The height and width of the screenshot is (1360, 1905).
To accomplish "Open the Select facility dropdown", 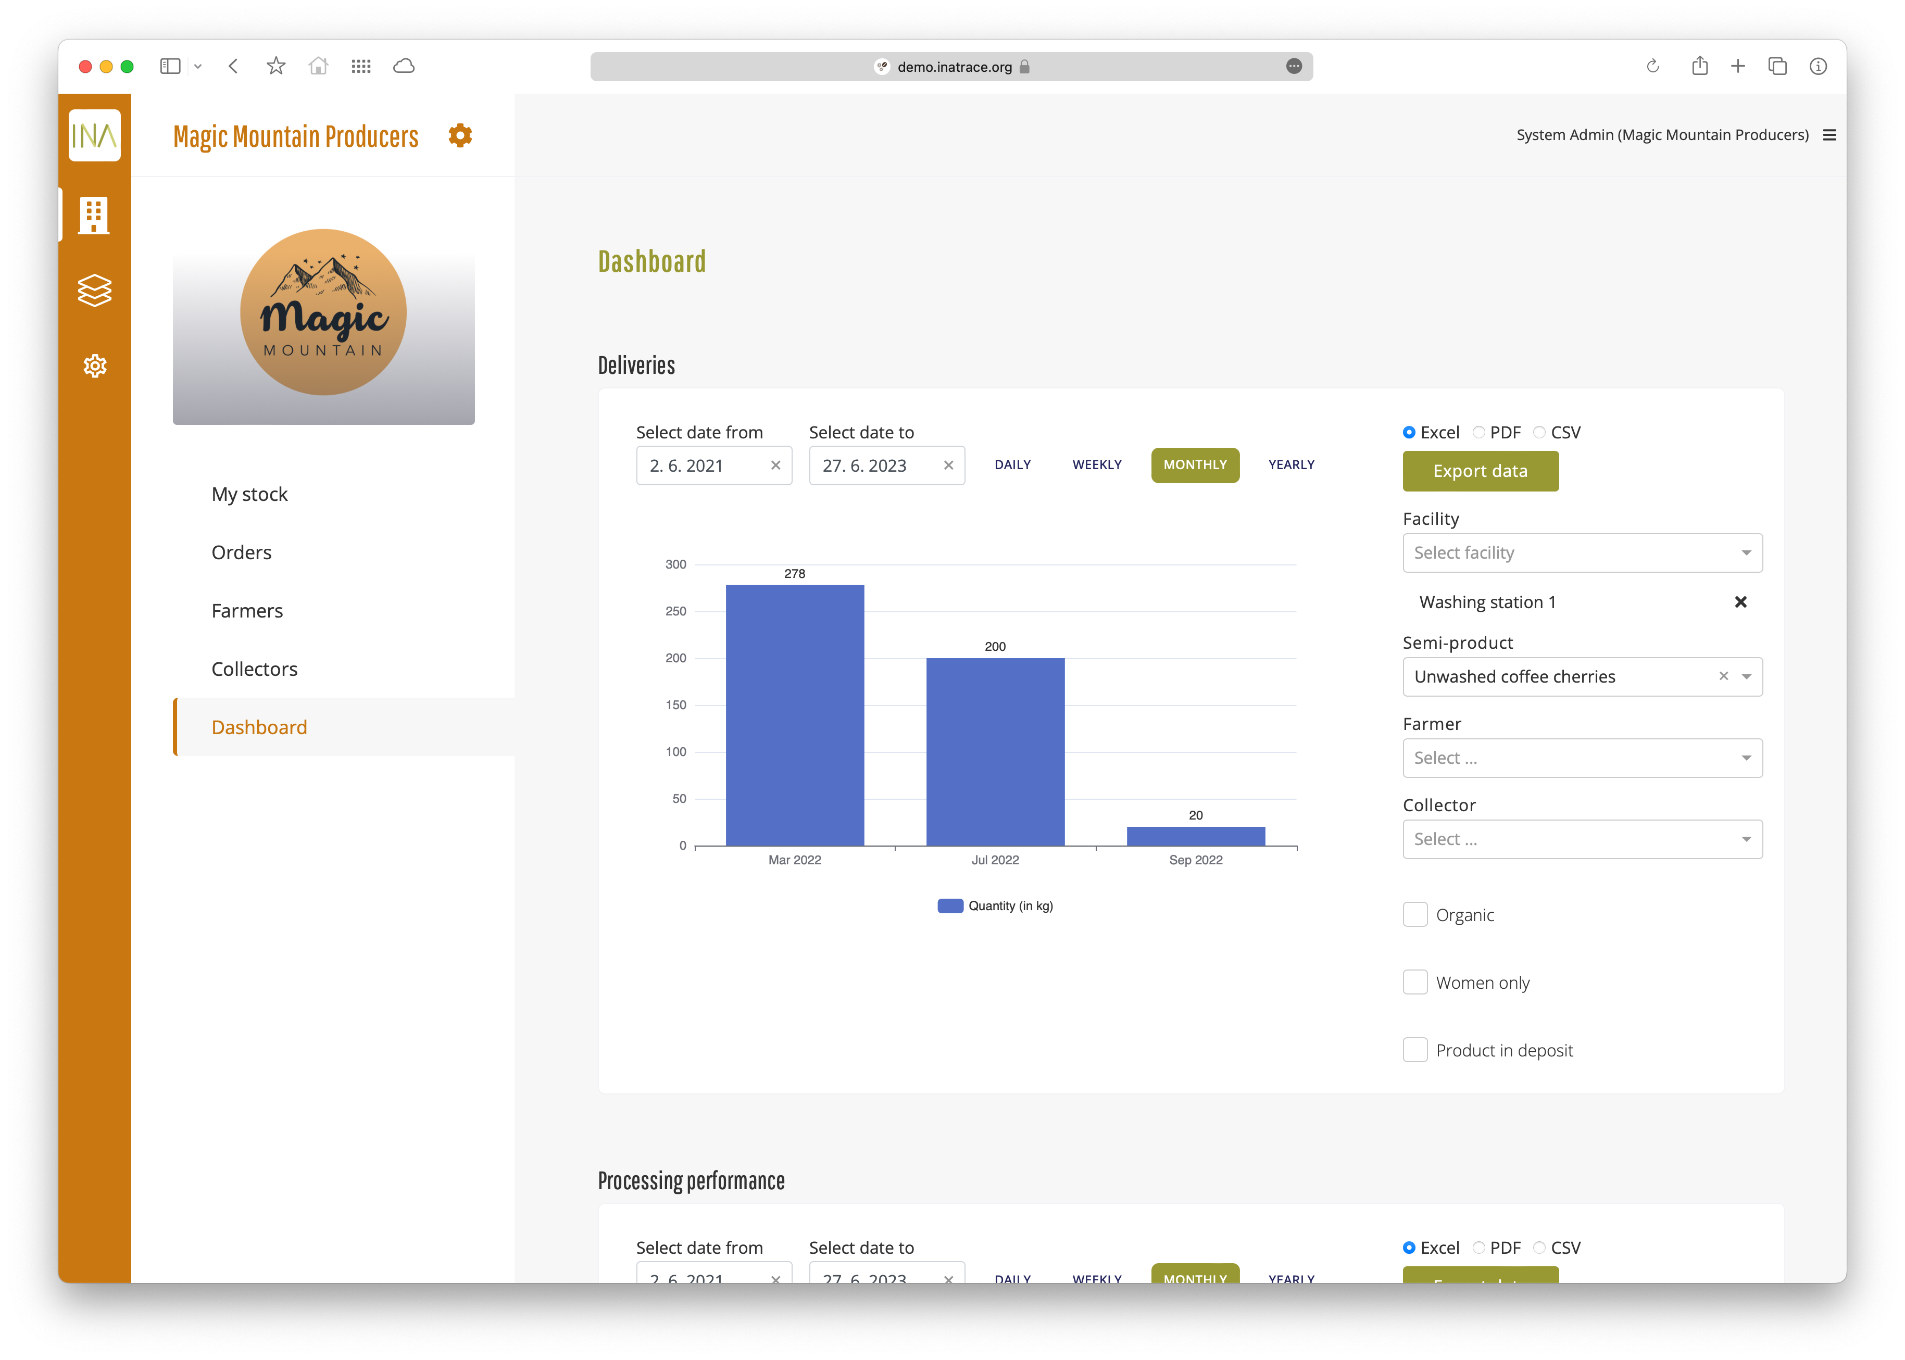I will pos(1582,553).
